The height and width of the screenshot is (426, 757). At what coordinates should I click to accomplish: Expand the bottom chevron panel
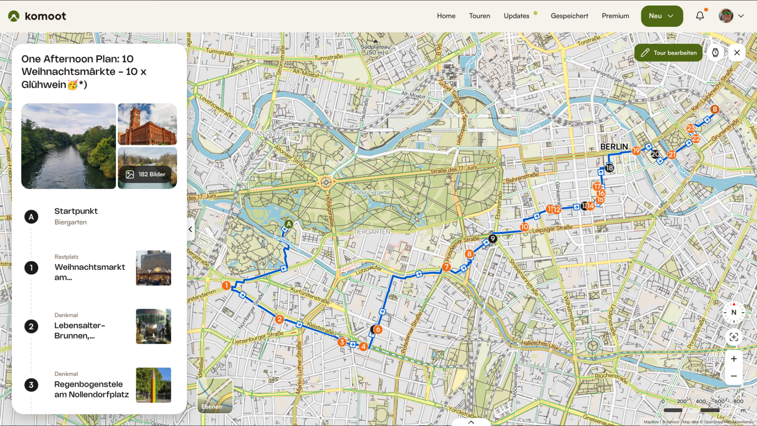tap(470, 422)
